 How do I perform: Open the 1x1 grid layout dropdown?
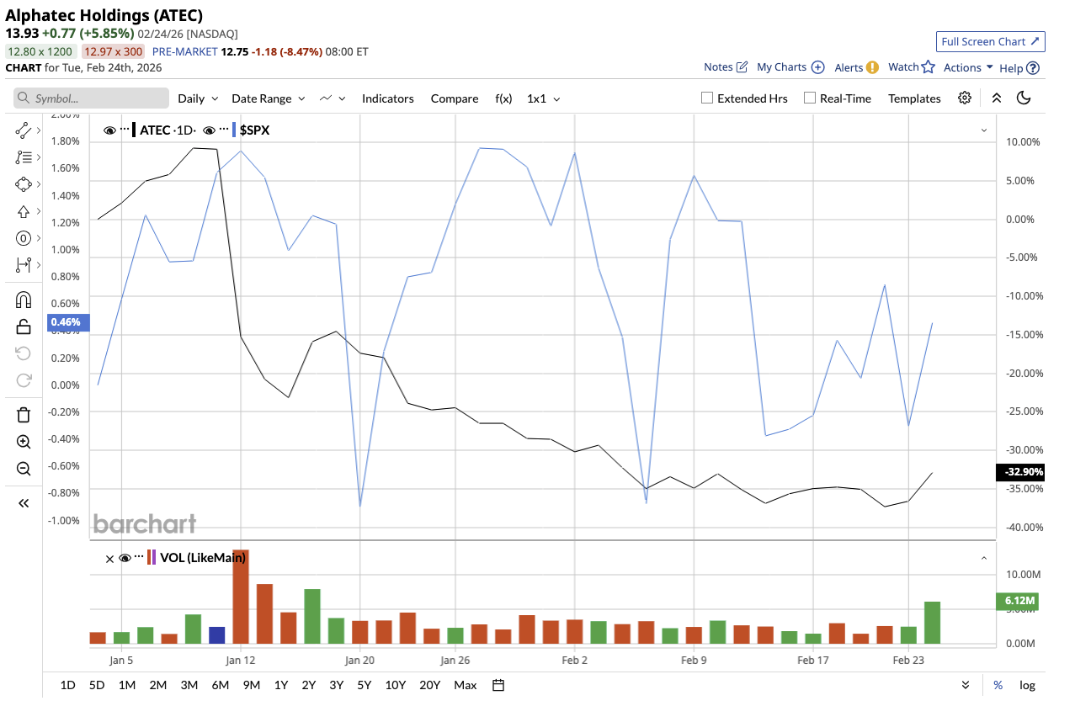coord(544,98)
